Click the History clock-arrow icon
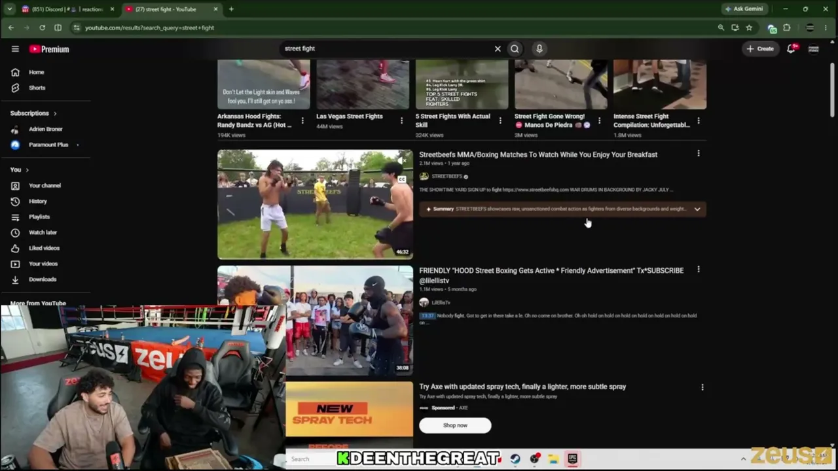The image size is (838, 471). (15, 201)
